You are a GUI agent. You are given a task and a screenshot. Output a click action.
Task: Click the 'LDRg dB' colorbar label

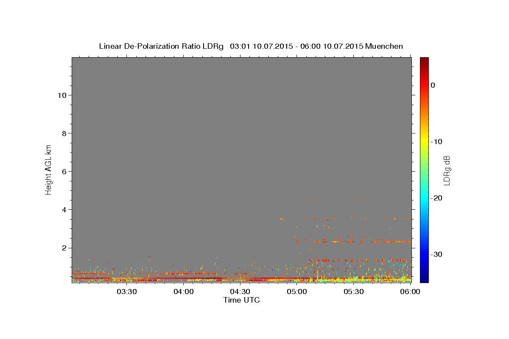[x=446, y=170]
